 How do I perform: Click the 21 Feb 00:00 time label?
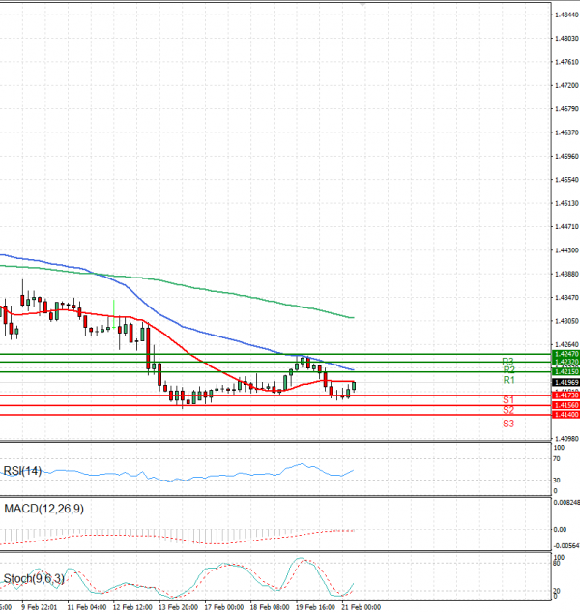click(362, 607)
